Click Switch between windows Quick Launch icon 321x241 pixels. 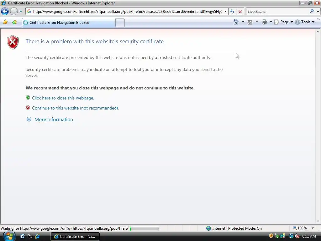[x=30, y=236]
